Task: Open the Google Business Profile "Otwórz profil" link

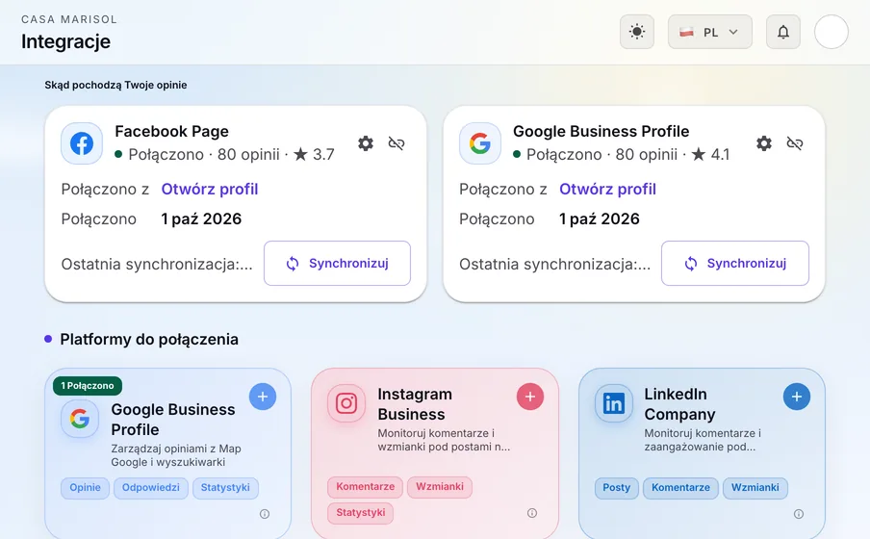Action: [607, 189]
